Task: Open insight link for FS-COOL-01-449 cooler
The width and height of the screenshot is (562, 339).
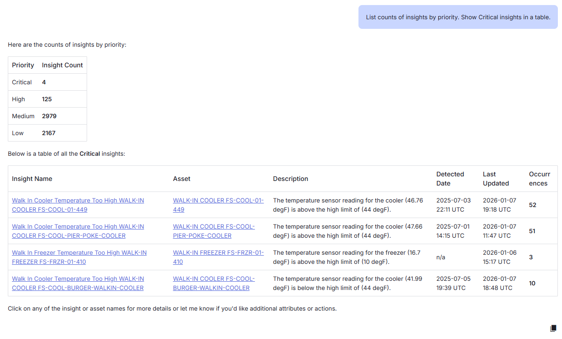Action: (x=78, y=205)
